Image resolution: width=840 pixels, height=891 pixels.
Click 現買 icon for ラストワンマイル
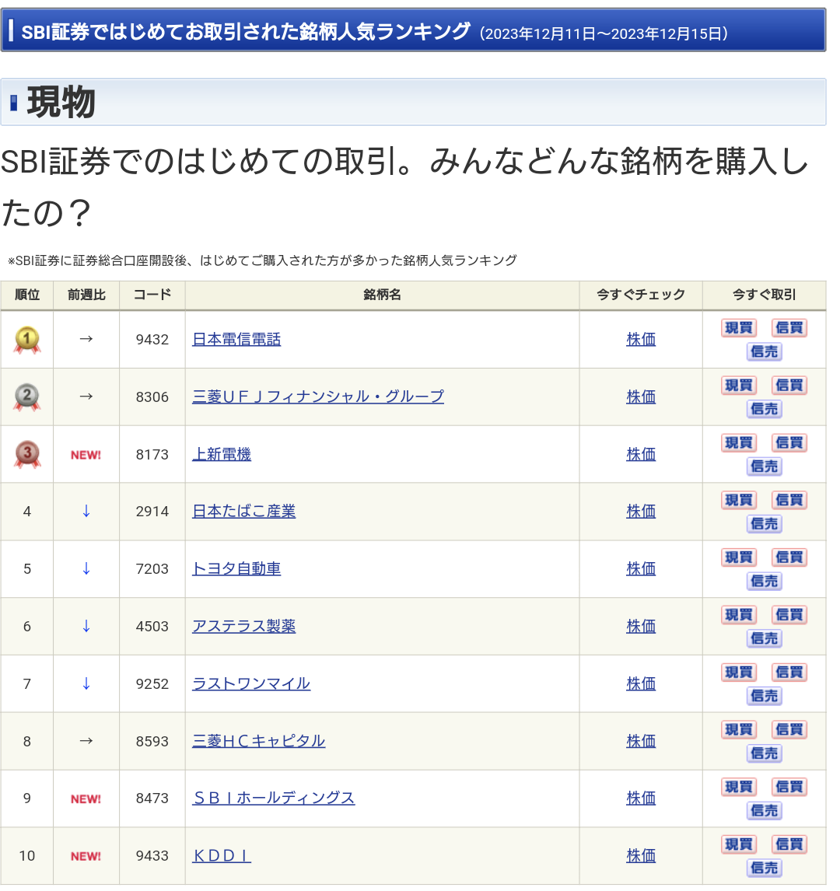coord(739,673)
